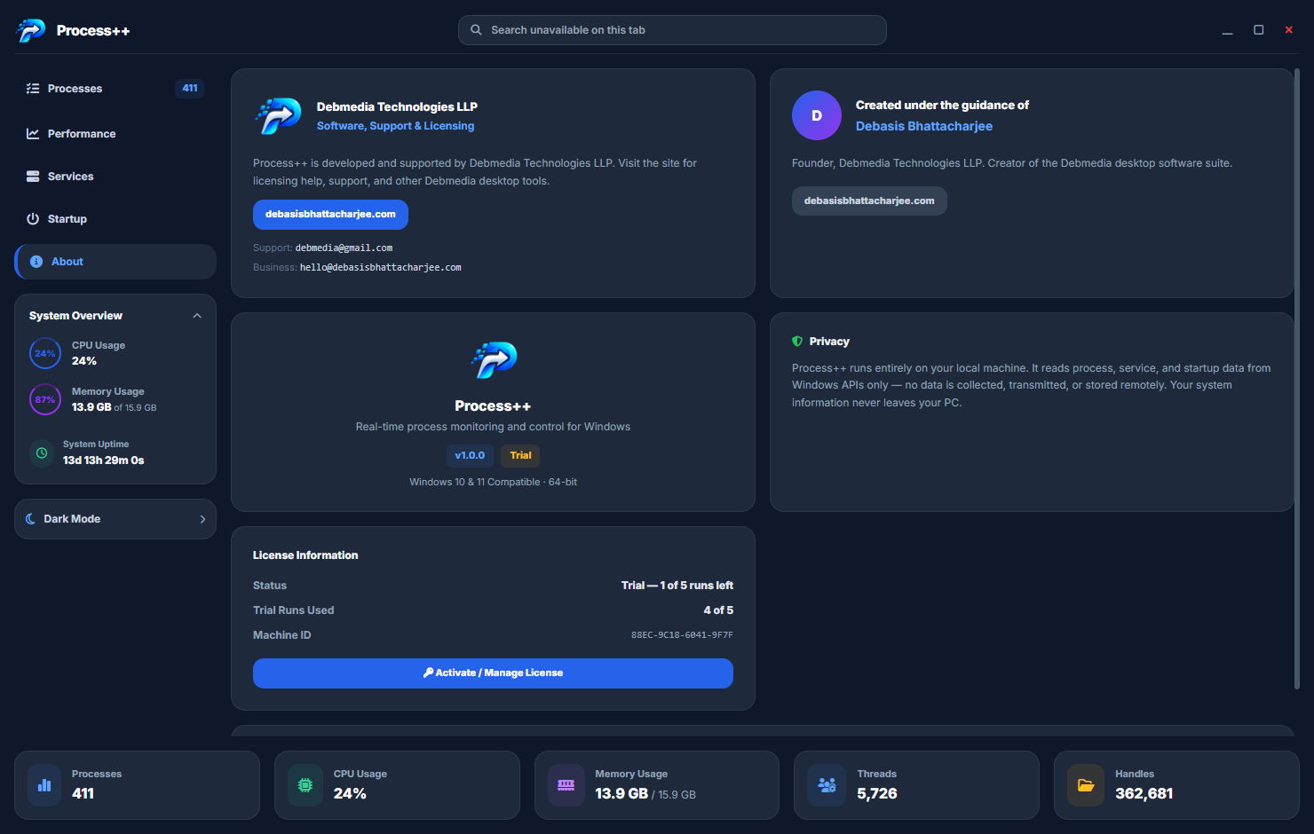Click the green Privacy shield icon
The height and width of the screenshot is (834, 1314).
(797, 342)
